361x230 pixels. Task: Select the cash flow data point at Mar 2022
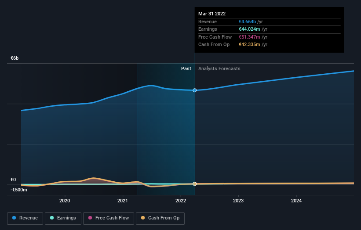click(x=195, y=184)
